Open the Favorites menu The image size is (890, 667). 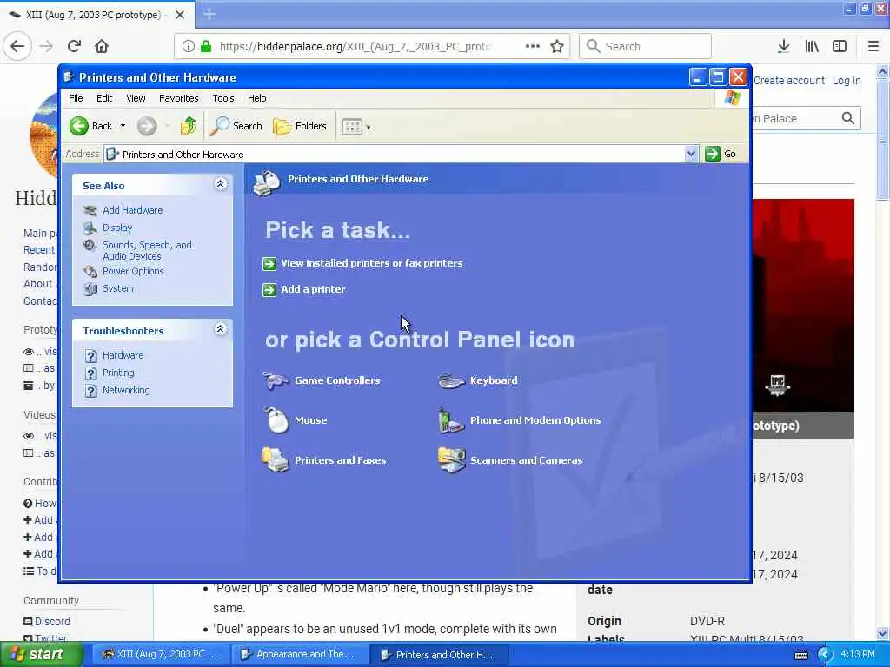[179, 98]
